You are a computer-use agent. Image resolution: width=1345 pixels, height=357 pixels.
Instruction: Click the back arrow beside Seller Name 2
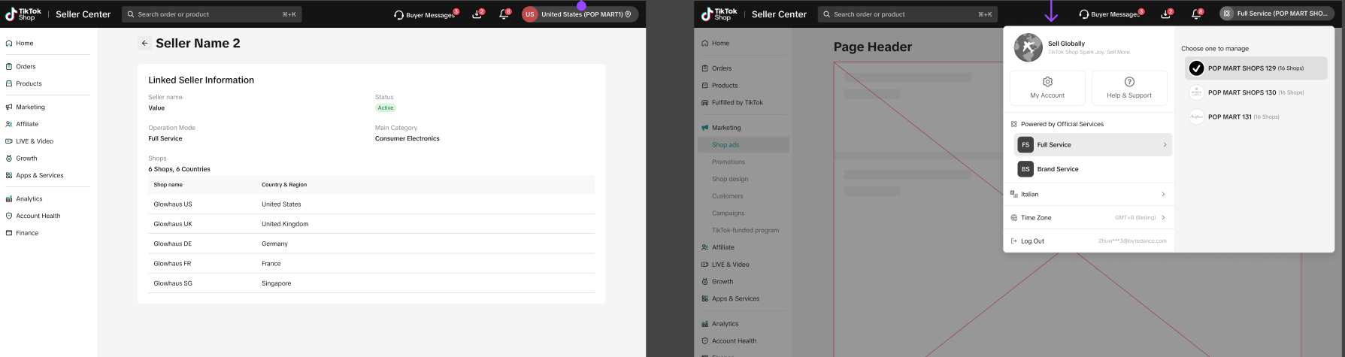[145, 44]
